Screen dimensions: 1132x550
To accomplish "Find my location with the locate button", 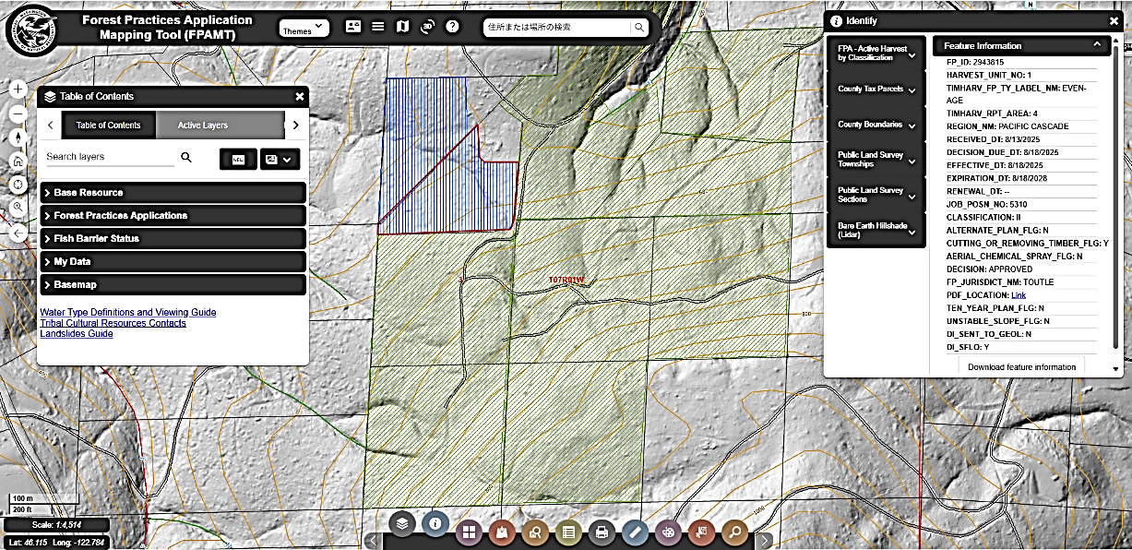I will [x=18, y=185].
